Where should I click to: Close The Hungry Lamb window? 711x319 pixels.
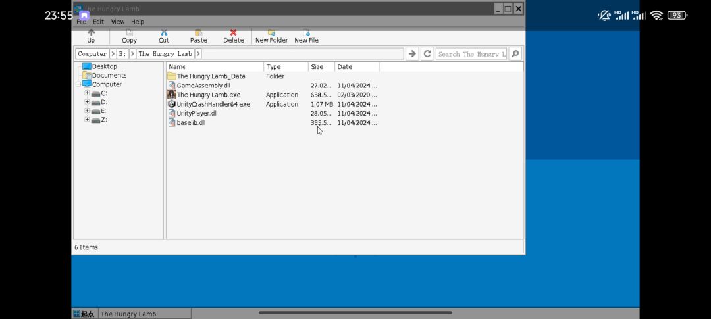click(518, 9)
